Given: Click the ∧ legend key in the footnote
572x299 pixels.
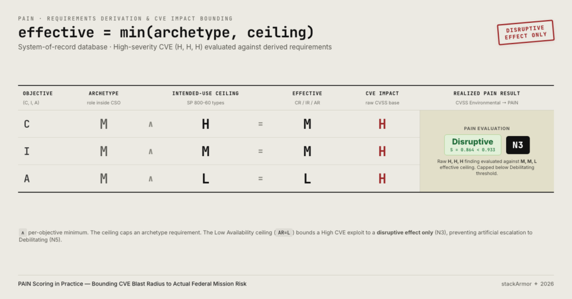Looking at the screenshot, I should pos(22,233).
